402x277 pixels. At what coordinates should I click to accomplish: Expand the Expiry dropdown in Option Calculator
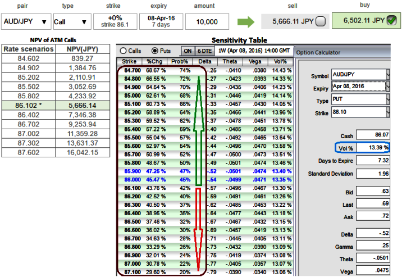[389, 86]
